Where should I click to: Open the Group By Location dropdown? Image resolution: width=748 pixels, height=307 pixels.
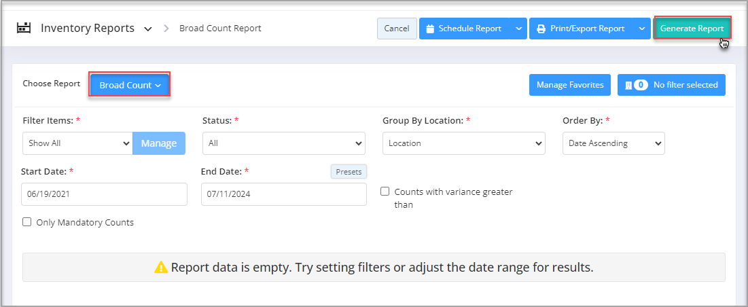pyautogui.click(x=463, y=143)
